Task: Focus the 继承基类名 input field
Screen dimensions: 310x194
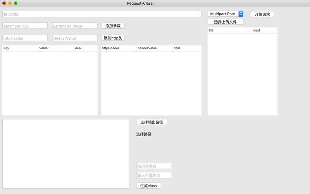Action: tap(153, 166)
